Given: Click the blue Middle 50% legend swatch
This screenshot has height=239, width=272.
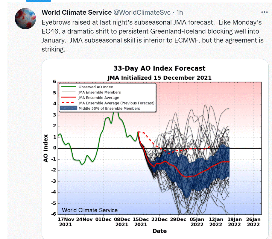Looking at the screenshot, I should 69,108.
